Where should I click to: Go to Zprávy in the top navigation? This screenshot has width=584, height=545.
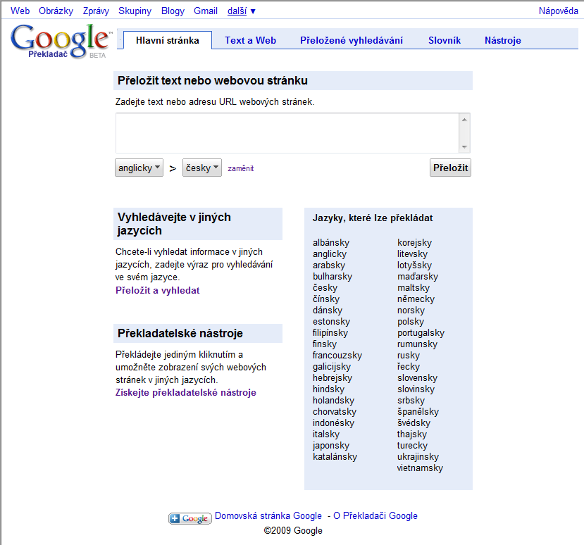point(96,11)
